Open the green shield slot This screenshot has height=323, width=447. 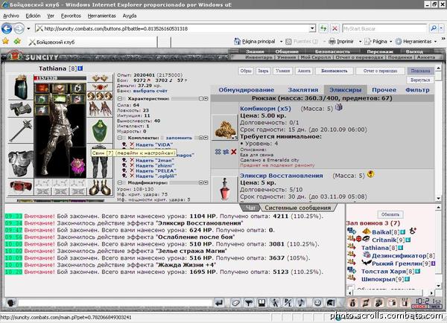(x=100, y=130)
